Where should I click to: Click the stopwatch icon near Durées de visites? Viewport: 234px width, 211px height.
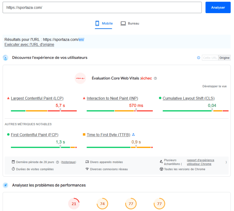pos(13,169)
